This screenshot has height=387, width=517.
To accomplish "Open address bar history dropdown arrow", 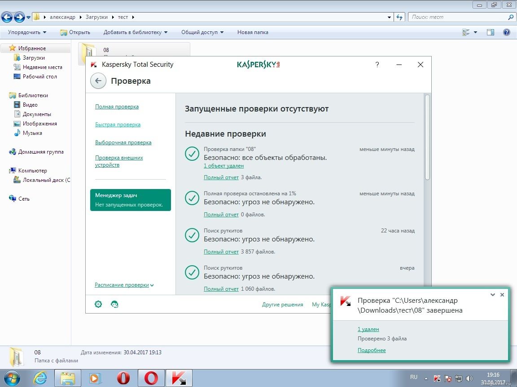I will [390, 17].
